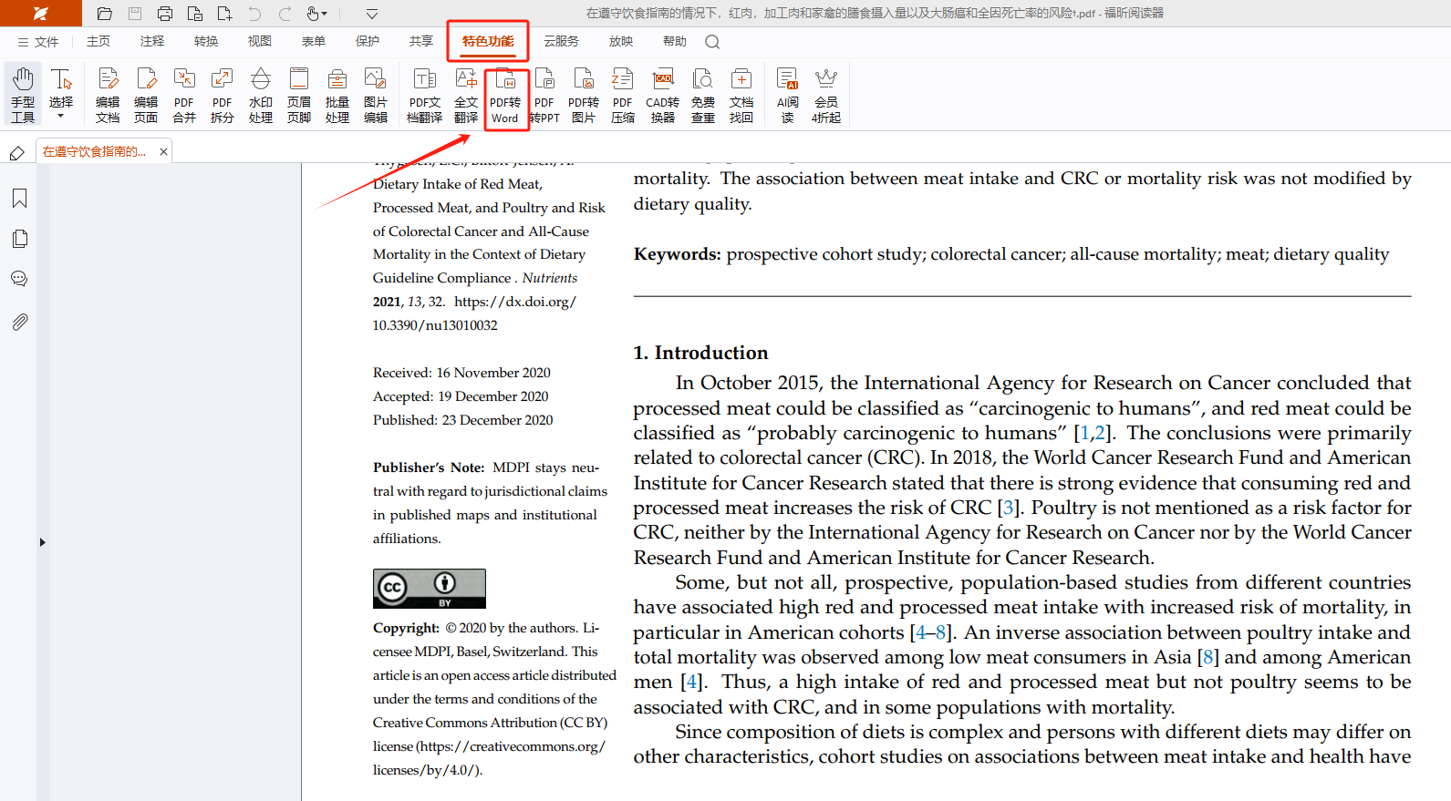Switch to the 注释 tab
The width and height of the screenshot is (1451, 801).
[x=152, y=41]
